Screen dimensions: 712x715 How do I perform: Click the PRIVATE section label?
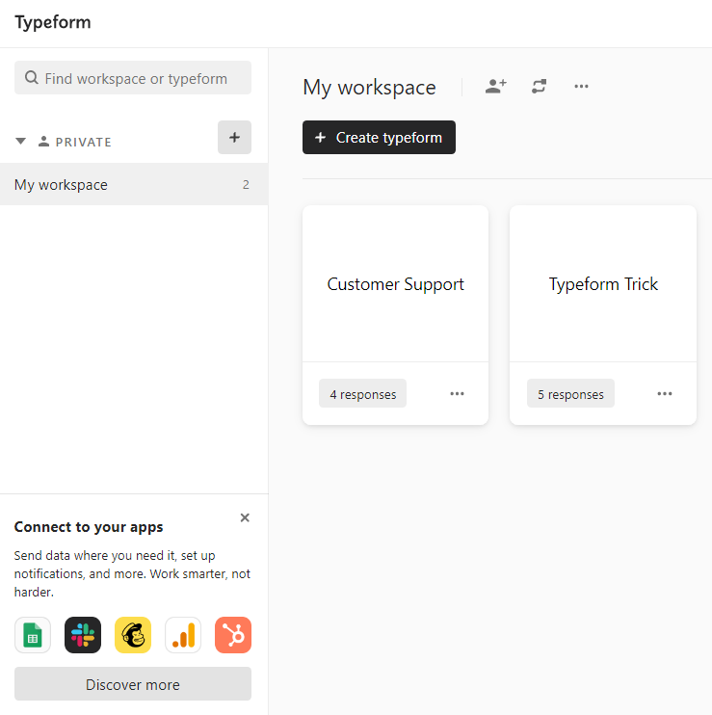[x=84, y=142]
